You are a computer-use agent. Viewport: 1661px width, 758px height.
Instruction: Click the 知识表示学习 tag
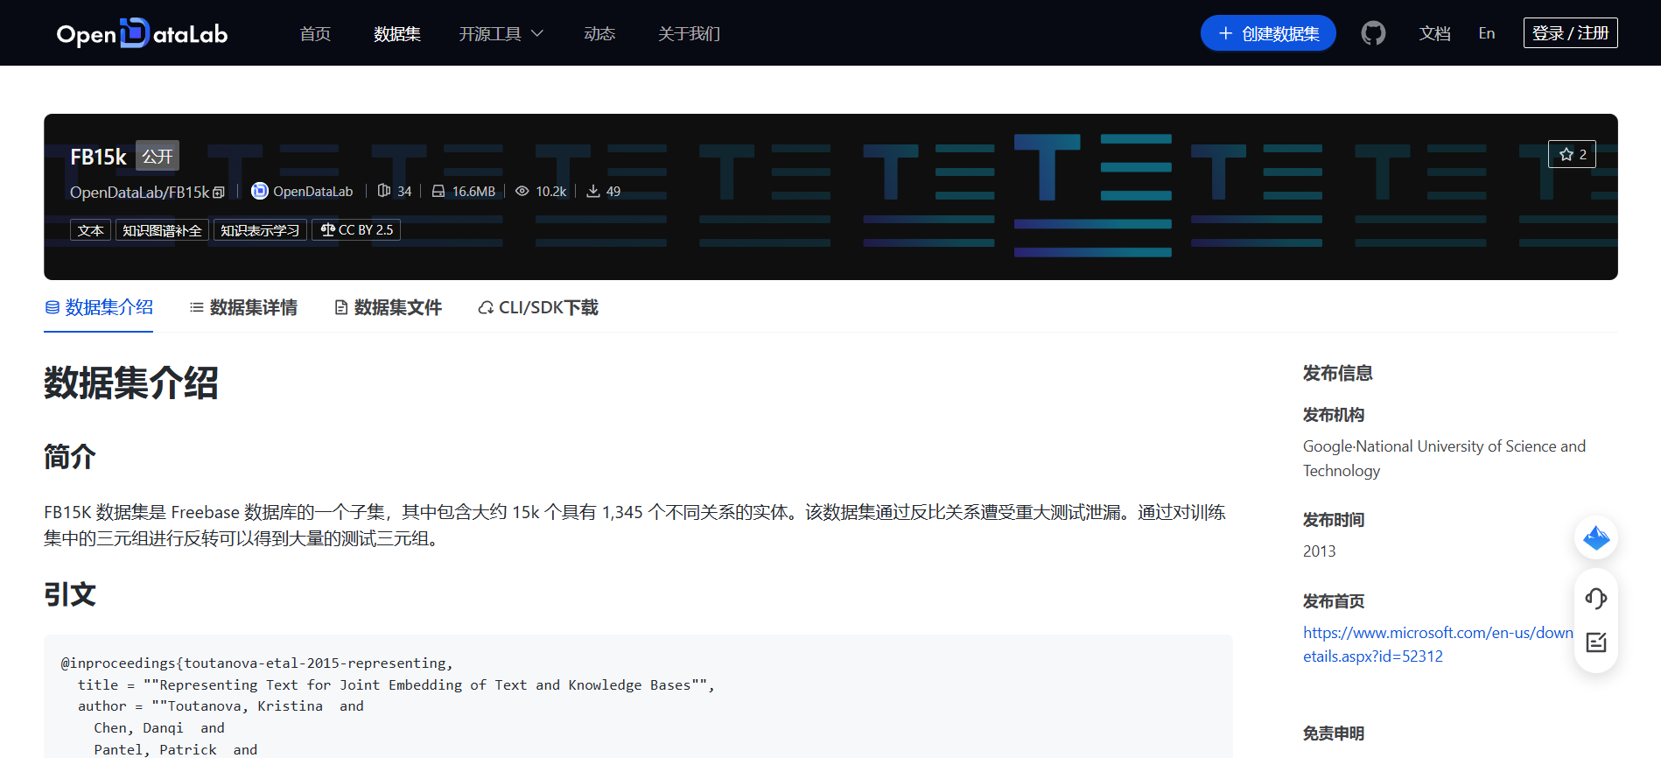pyautogui.click(x=260, y=230)
